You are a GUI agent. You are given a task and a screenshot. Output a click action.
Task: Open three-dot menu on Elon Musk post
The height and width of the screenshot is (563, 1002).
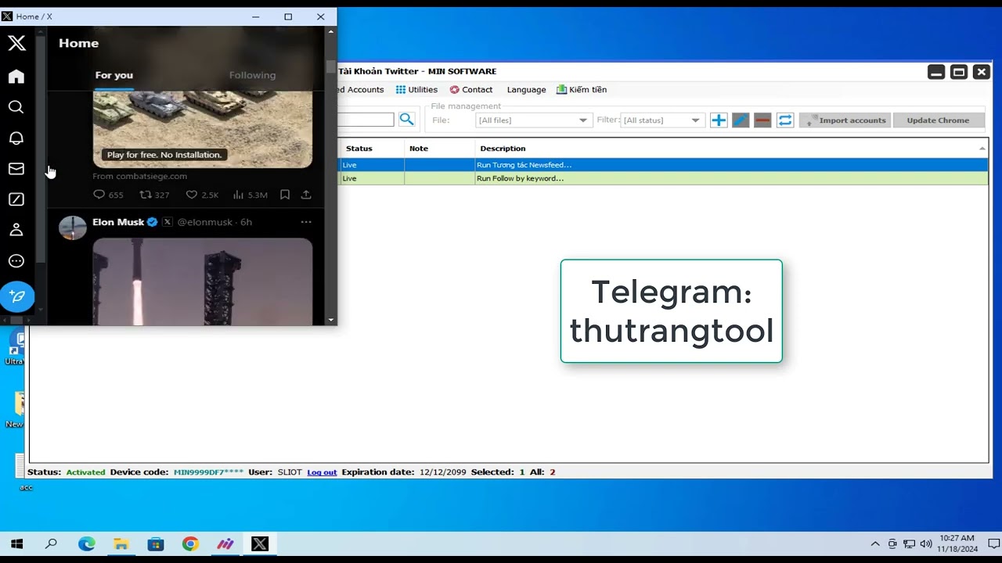306,222
